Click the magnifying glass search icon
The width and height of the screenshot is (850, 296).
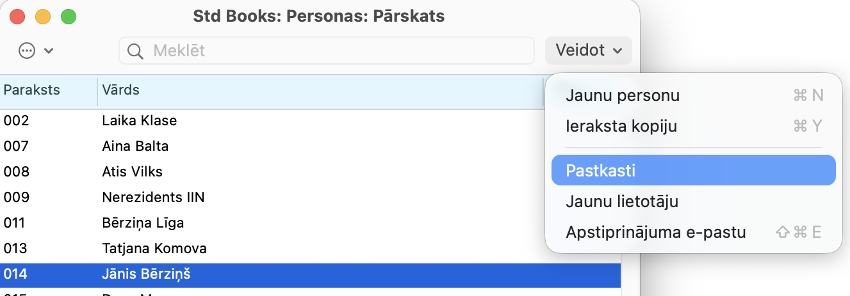coord(135,51)
